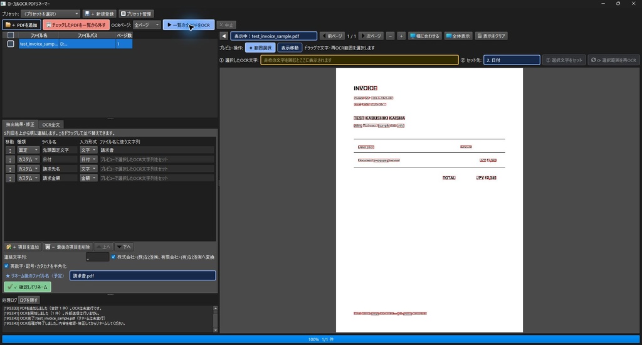Click 選択文字をセット button

[x=564, y=60]
